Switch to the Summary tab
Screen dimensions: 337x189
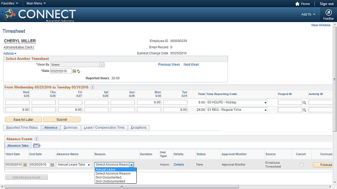point(71,128)
